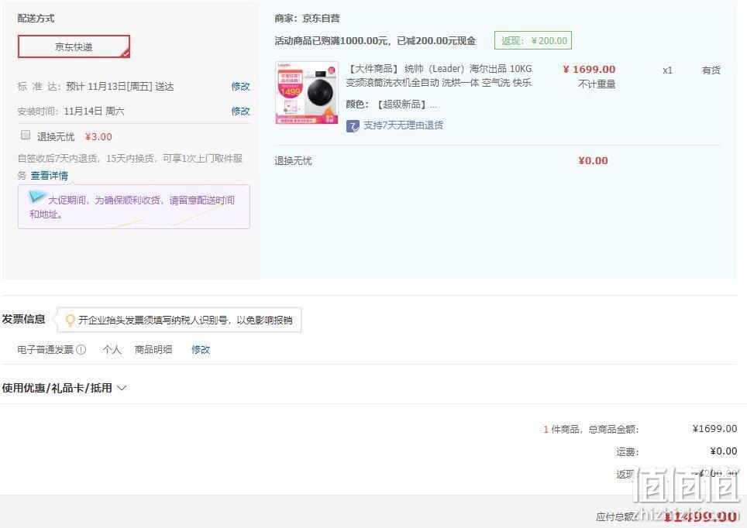Click the 商家：京东自营 merchant label

pos(308,19)
